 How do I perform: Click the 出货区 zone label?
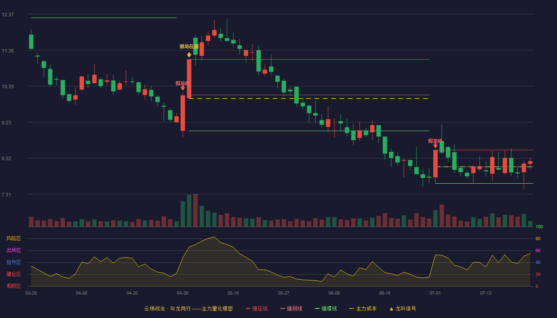(14, 250)
